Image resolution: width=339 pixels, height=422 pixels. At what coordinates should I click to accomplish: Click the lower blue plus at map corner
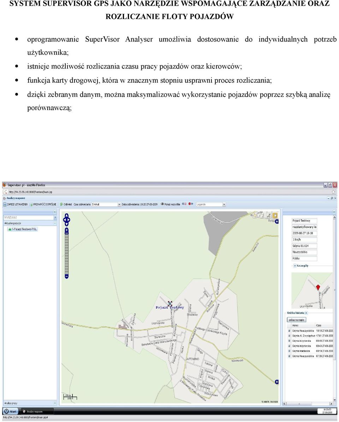coord(277,382)
